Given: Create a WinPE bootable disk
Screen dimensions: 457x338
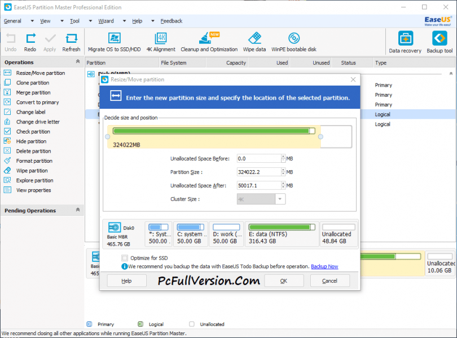Looking at the screenshot, I should point(294,39).
